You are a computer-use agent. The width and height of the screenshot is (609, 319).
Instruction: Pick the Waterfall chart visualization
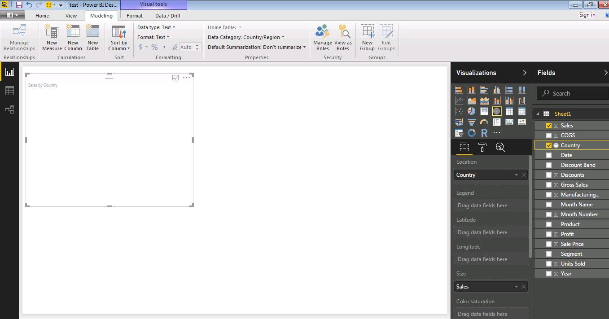pos(521,101)
